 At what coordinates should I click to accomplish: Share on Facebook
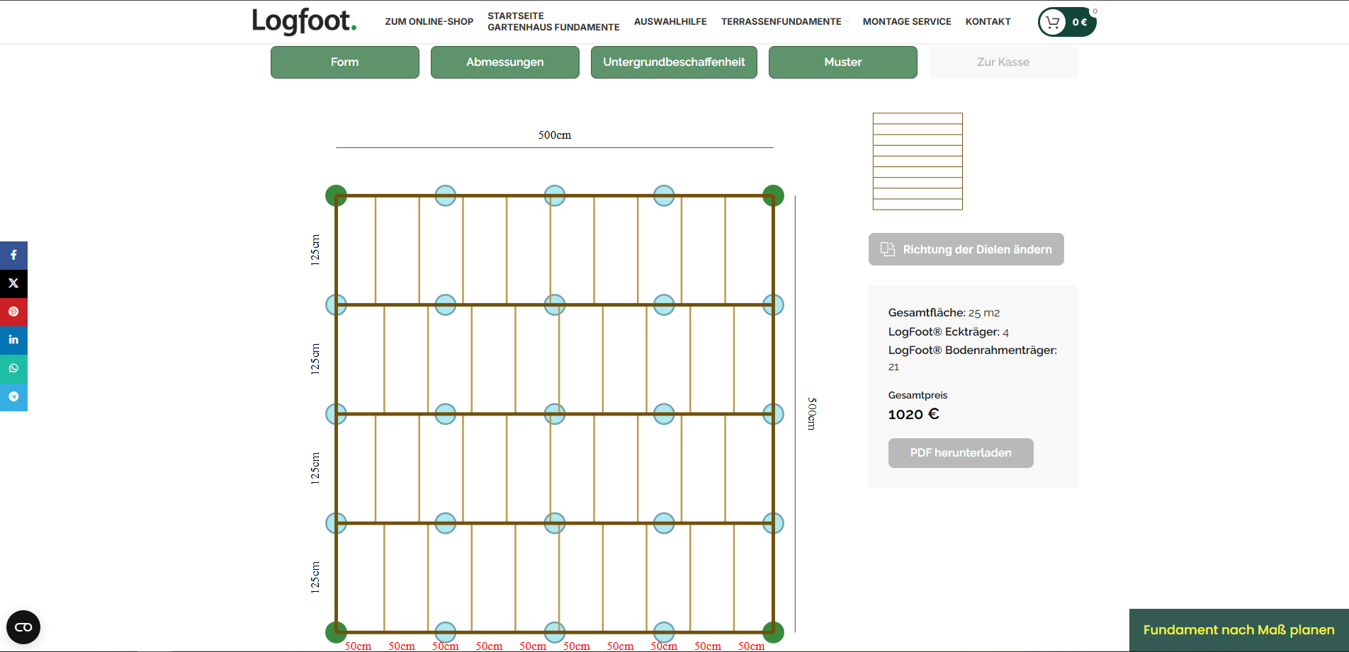tap(13, 255)
